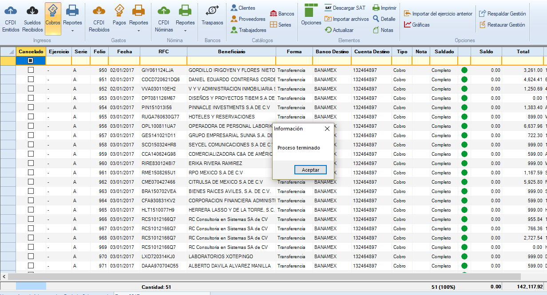Open Sueldos Recibidos icon
This screenshot has width=547, height=295.
click(32, 19)
